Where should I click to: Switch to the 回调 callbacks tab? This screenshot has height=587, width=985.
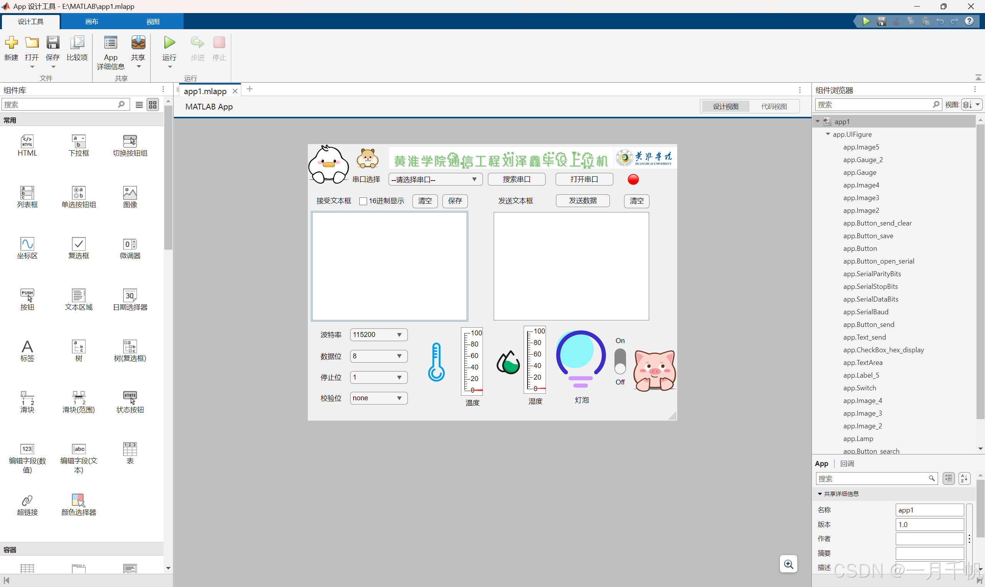coord(847,464)
